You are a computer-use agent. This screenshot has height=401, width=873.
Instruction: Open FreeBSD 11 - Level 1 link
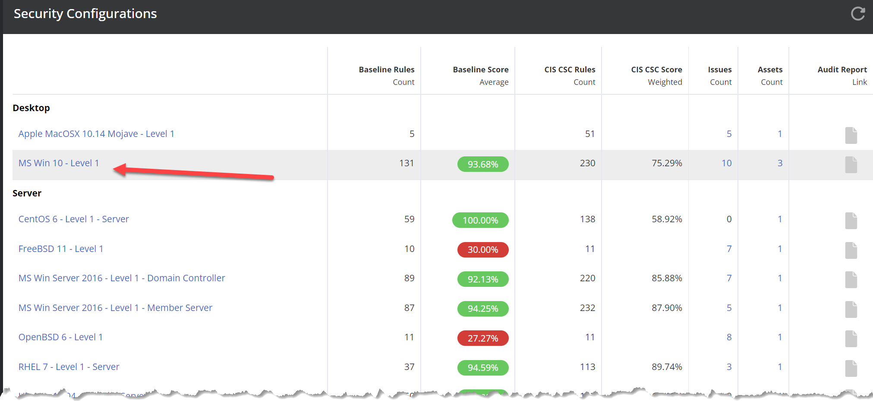tap(61, 249)
